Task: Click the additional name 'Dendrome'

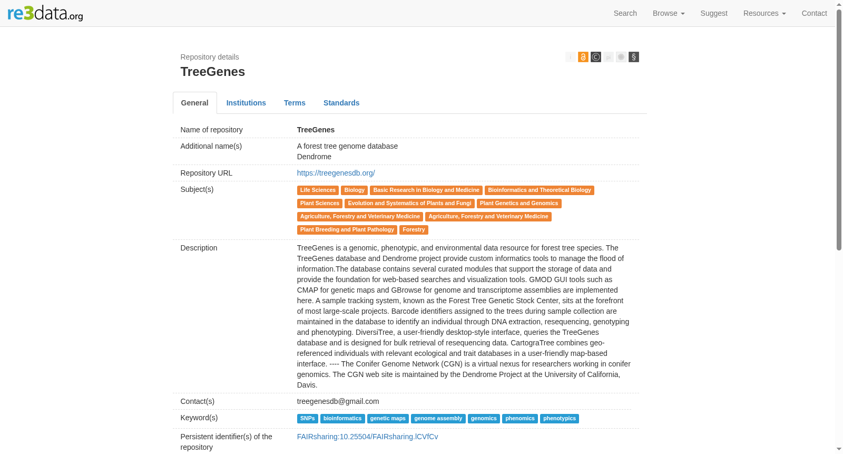Action: (315, 157)
